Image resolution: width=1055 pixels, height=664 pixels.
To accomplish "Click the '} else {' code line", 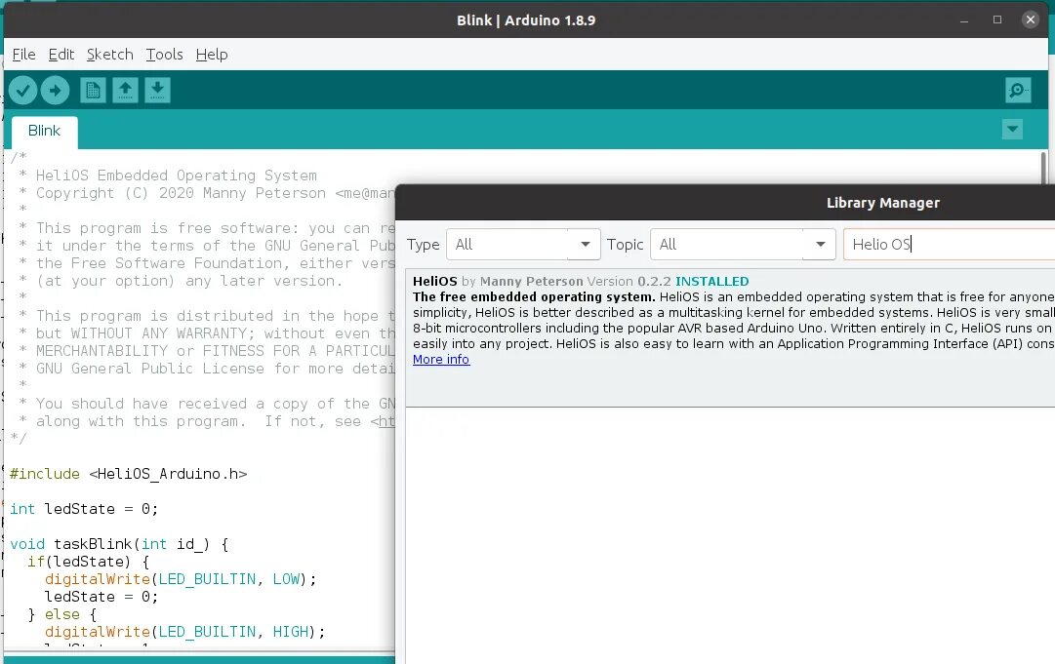I will click(61, 614).
